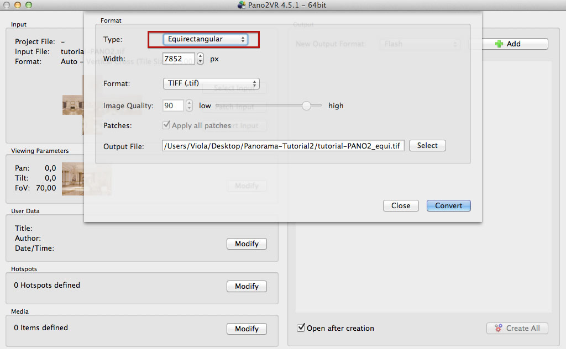Click the green zoom window button

coord(29,5)
